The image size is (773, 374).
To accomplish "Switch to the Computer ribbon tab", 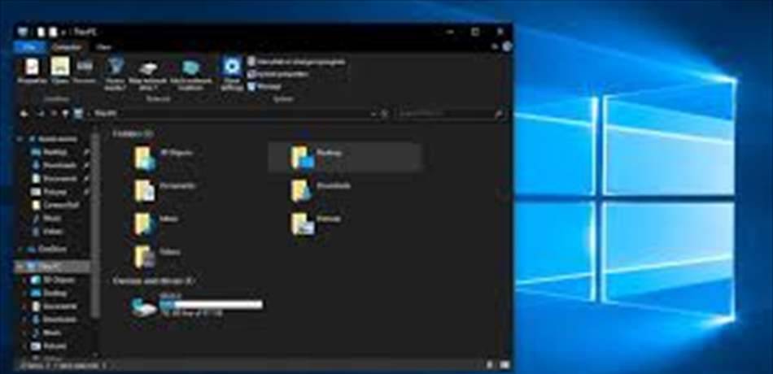I will 66,47.
